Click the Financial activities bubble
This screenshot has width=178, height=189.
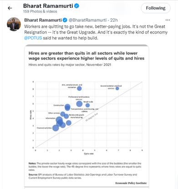click(x=56, y=128)
